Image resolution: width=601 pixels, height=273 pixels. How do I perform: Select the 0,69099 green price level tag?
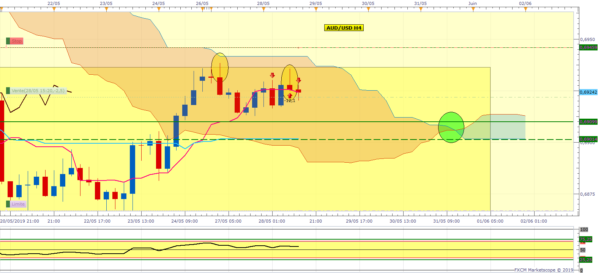tap(588, 122)
